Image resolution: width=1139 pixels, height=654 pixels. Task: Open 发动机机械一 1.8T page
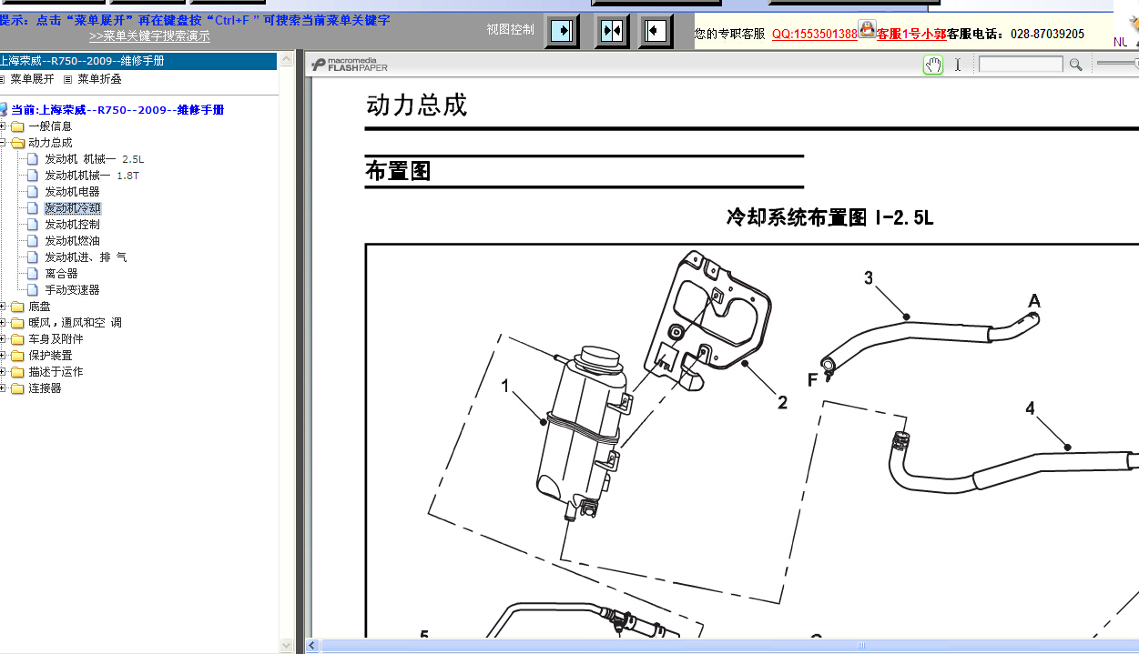(x=92, y=176)
